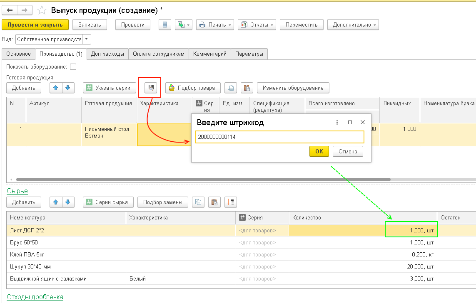The width and height of the screenshot is (476, 303).
Task: Click the barcode input field
Action: pos(279,137)
